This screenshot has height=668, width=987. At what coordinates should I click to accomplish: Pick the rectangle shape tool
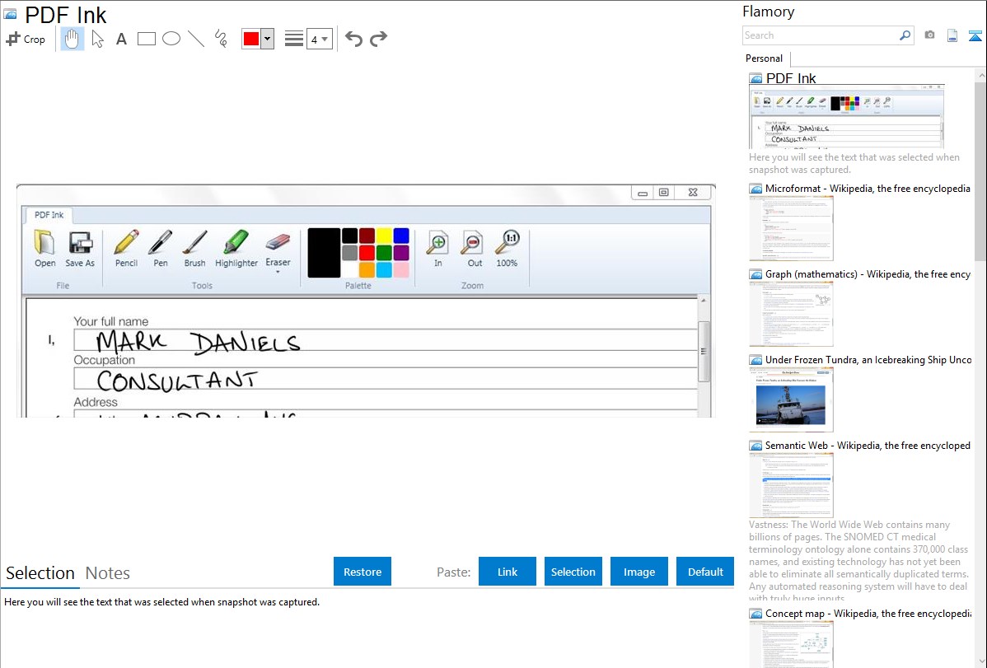[147, 39]
